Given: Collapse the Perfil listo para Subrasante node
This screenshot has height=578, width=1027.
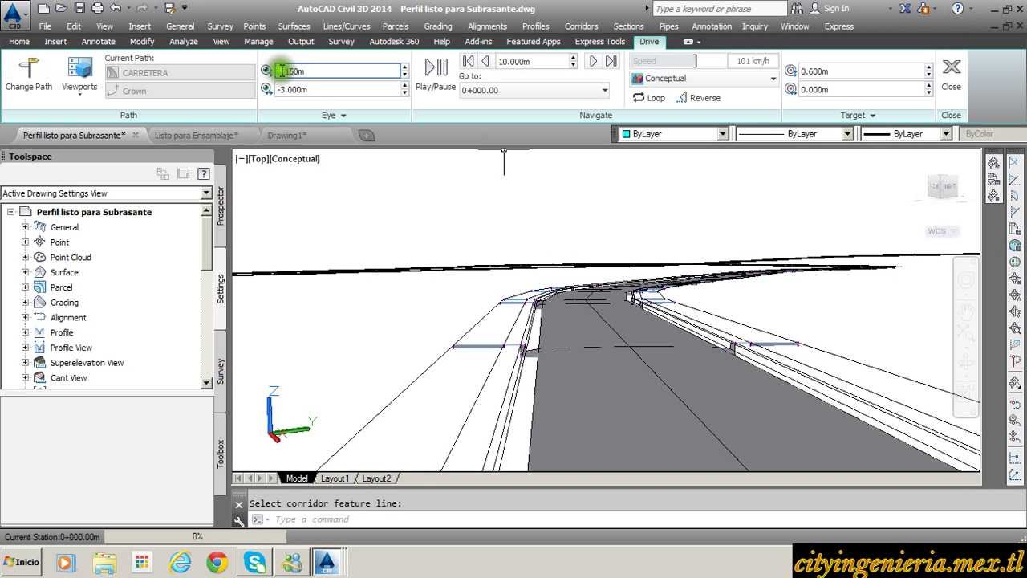Looking at the screenshot, I should (x=10, y=212).
